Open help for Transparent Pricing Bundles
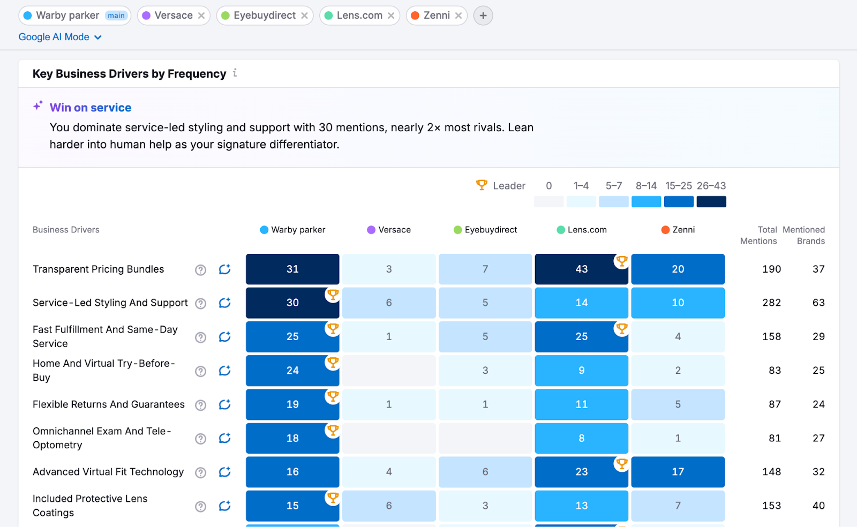 point(200,270)
